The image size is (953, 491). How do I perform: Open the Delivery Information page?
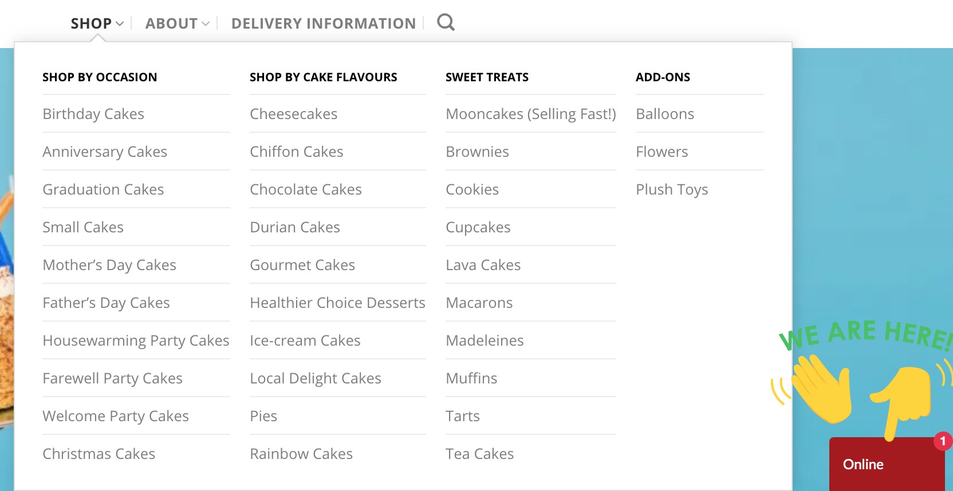[323, 23]
